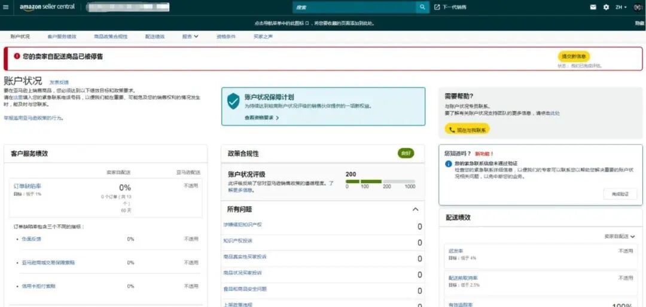Collapse the 所有问题 section chevron

click(415, 210)
